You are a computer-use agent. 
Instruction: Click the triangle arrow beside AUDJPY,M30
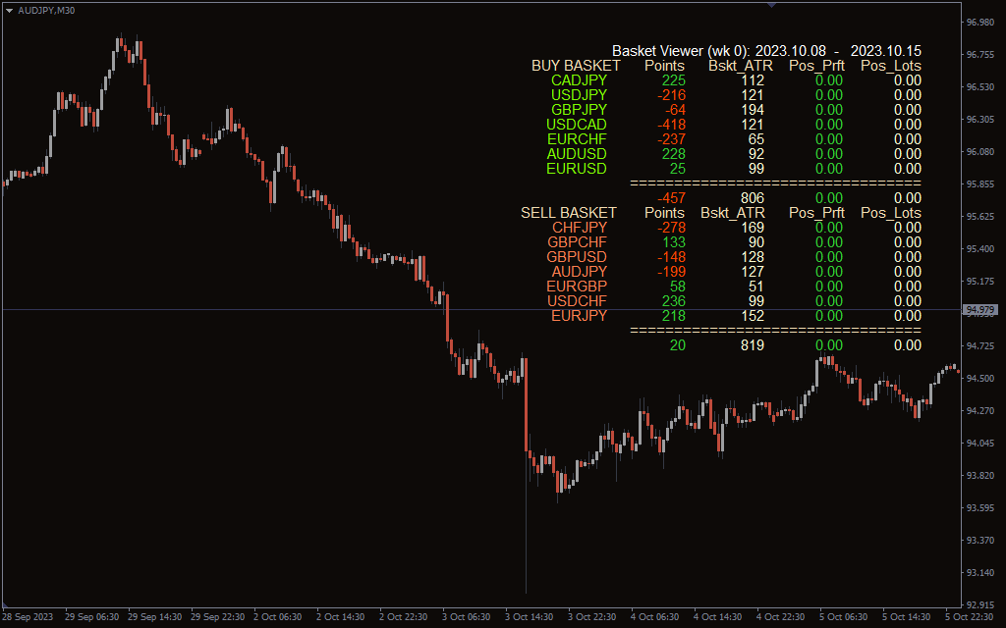point(10,9)
